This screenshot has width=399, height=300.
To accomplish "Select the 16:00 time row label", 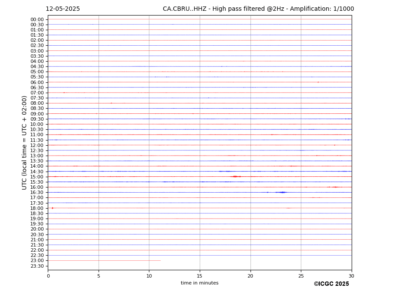I will pos(37,187).
